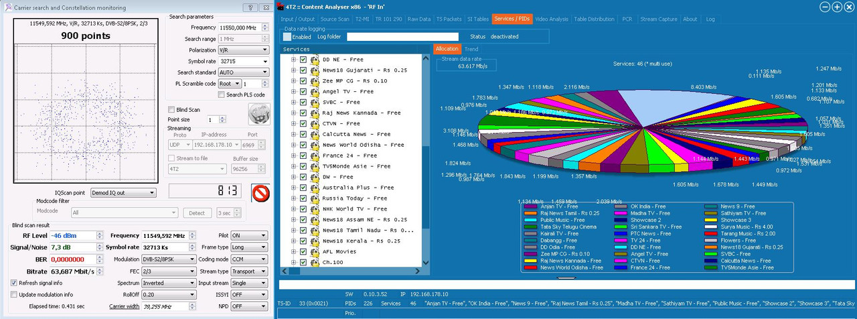Uncheck the France 24 - Free service checkbox

coord(303,156)
